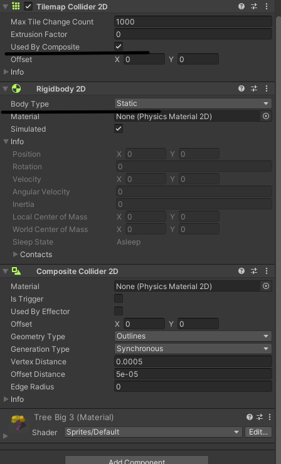Enable Is Trigger on Composite Collider
Image resolution: width=281 pixels, height=464 pixels.
119,298
